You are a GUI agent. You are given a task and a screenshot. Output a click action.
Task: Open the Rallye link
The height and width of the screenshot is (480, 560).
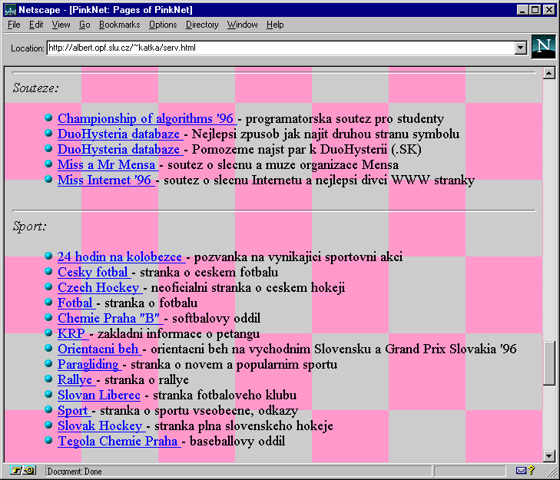pos(75,379)
